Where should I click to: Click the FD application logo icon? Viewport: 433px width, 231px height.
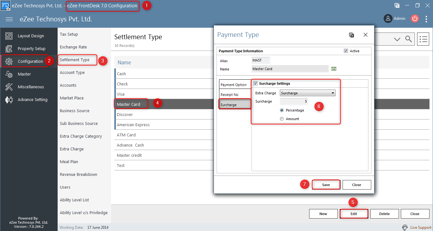[5, 5]
